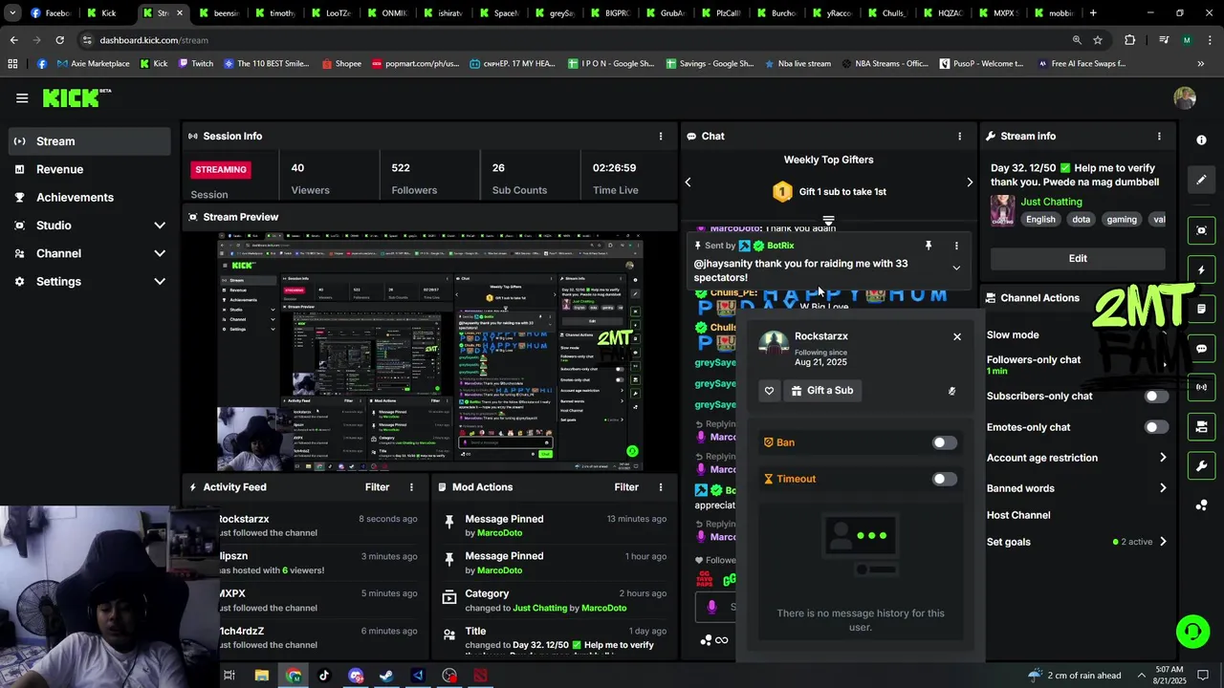The height and width of the screenshot is (688, 1224).
Task: Click the info icon in right sidebar
Action: pos(1201,140)
